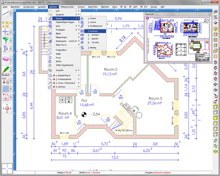This screenshot has width=220, height=176.
Task: Expand the flyout arrow beside the Line tool
Action: tap(11, 13)
